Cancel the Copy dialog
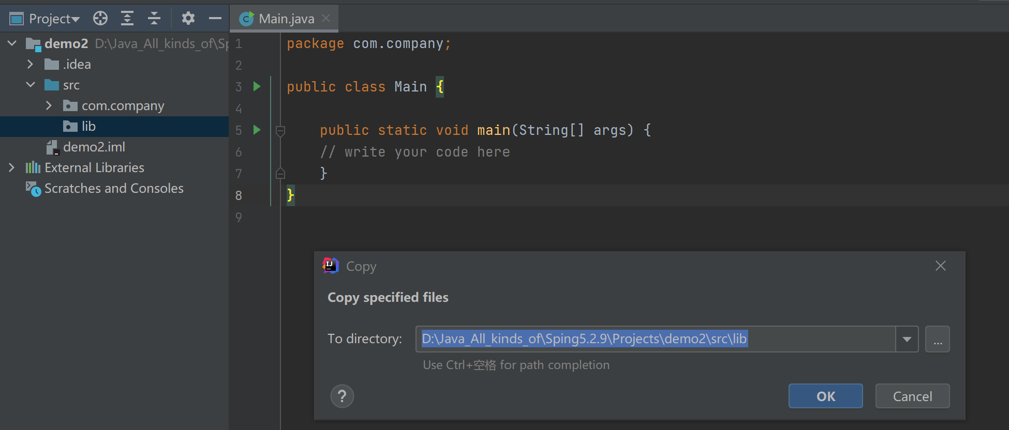Image resolution: width=1009 pixels, height=430 pixels. 912,396
